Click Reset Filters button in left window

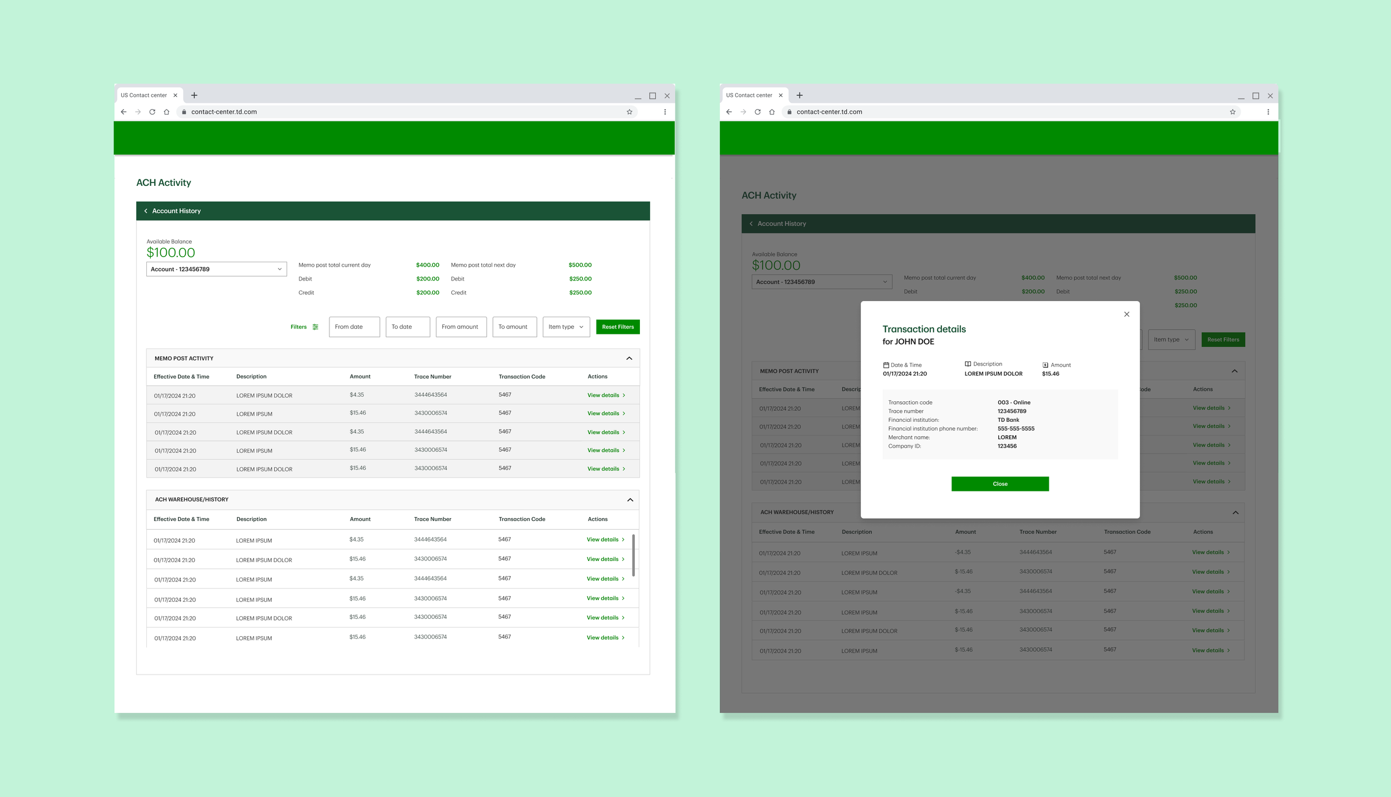click(x=618, y=327)
